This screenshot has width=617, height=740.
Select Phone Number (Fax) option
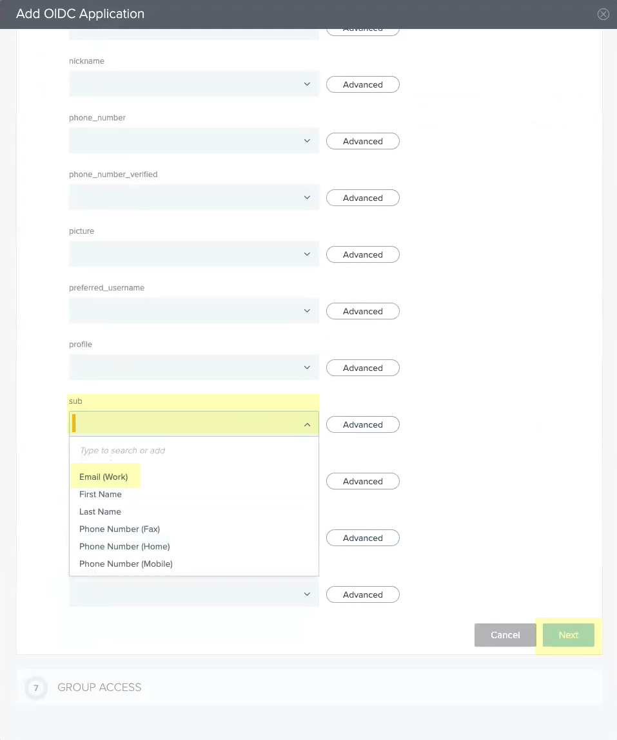[119, 529]
